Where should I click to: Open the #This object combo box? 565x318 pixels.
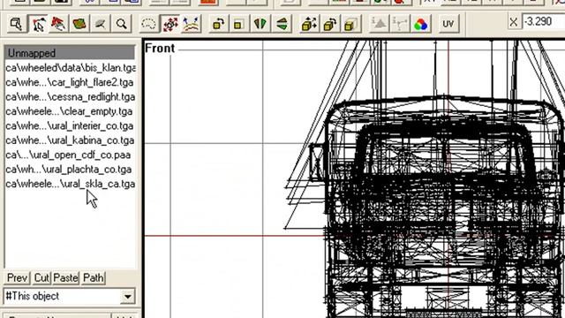click(69, 297)
